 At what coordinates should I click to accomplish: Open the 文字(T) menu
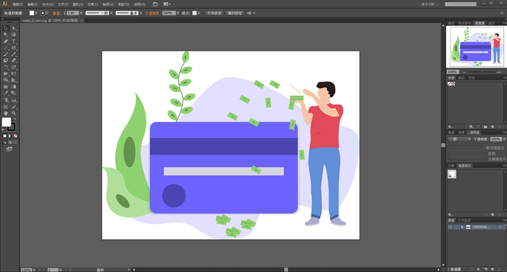coord(63,4)
